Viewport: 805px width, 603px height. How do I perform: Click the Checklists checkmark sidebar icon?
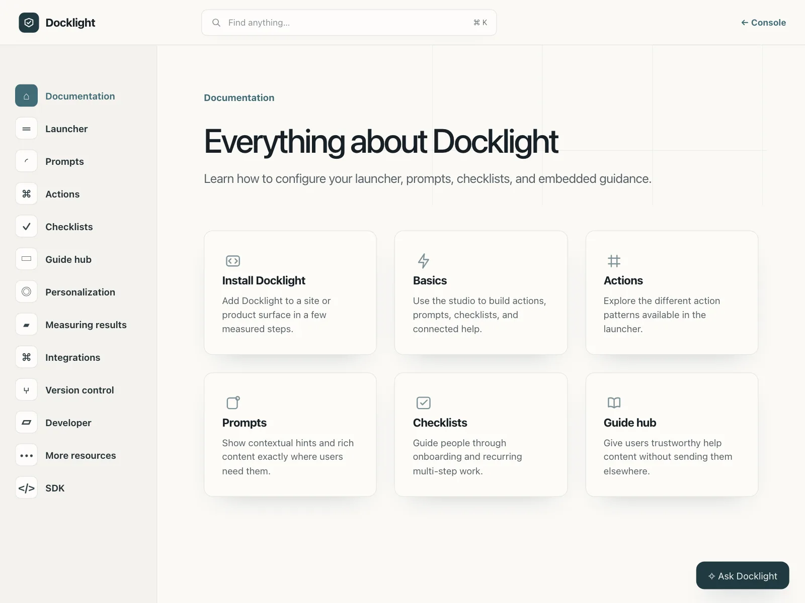point(26,227)
